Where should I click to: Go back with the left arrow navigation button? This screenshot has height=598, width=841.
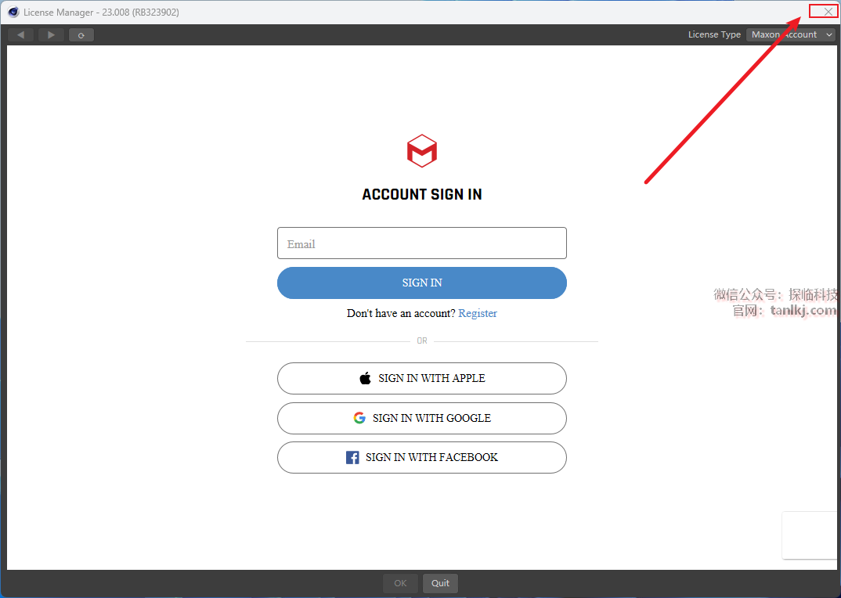point(21,35)
